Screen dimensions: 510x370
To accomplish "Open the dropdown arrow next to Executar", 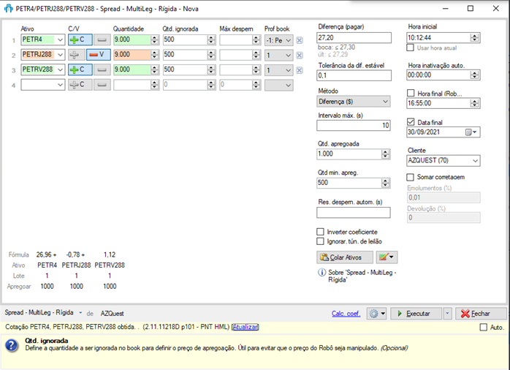I will 447,313.
